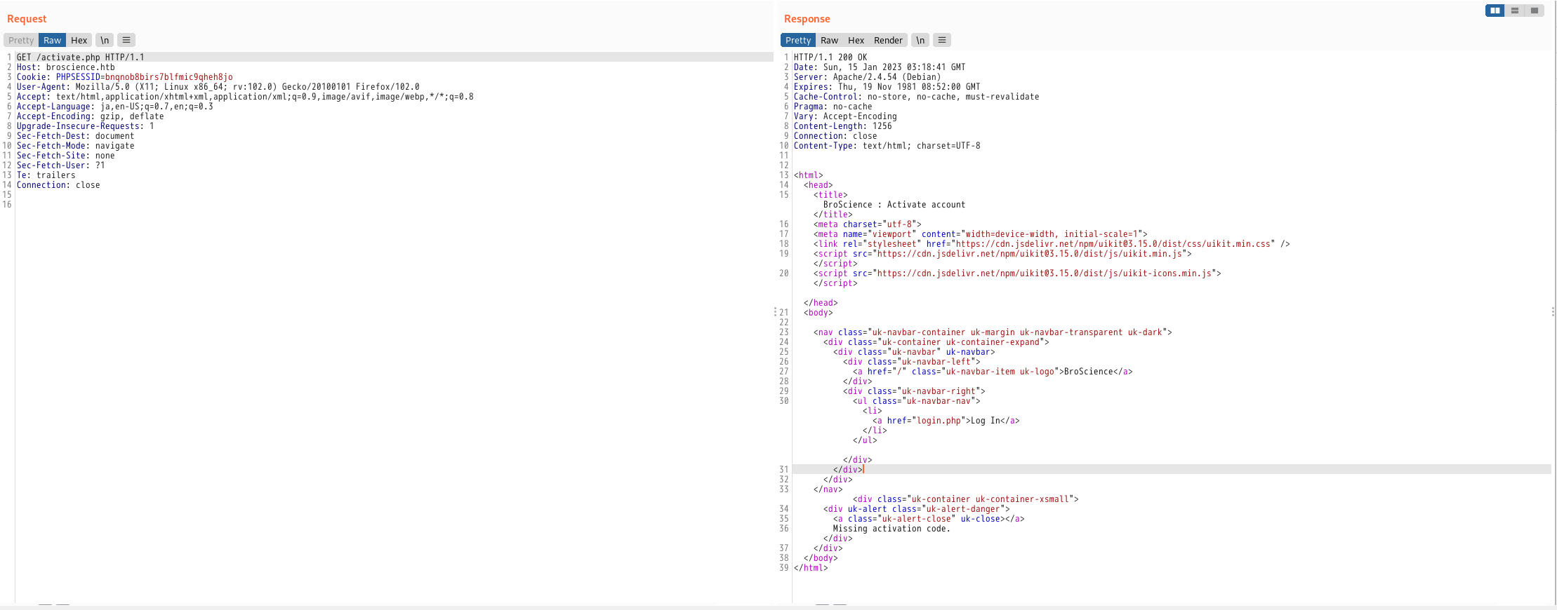Click the Content-Type response header
Screen dimensions: 1557x610
(x=887, y=146)
